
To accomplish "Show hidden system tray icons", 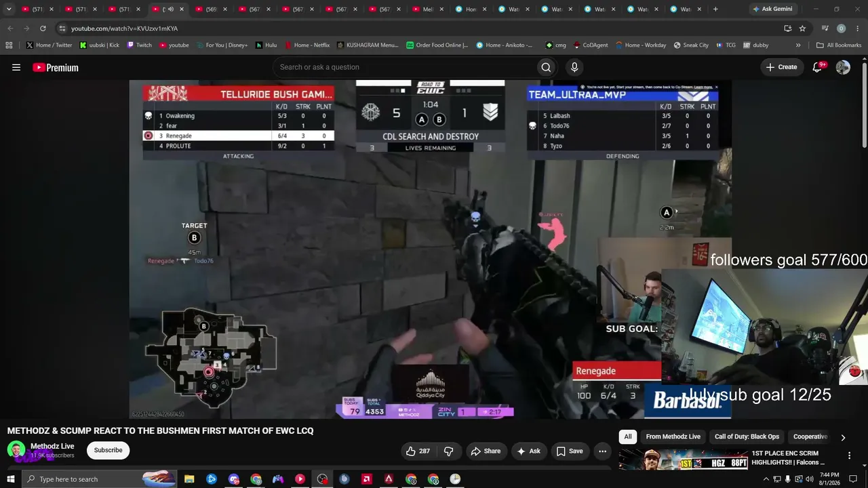I will click(766, 479).
